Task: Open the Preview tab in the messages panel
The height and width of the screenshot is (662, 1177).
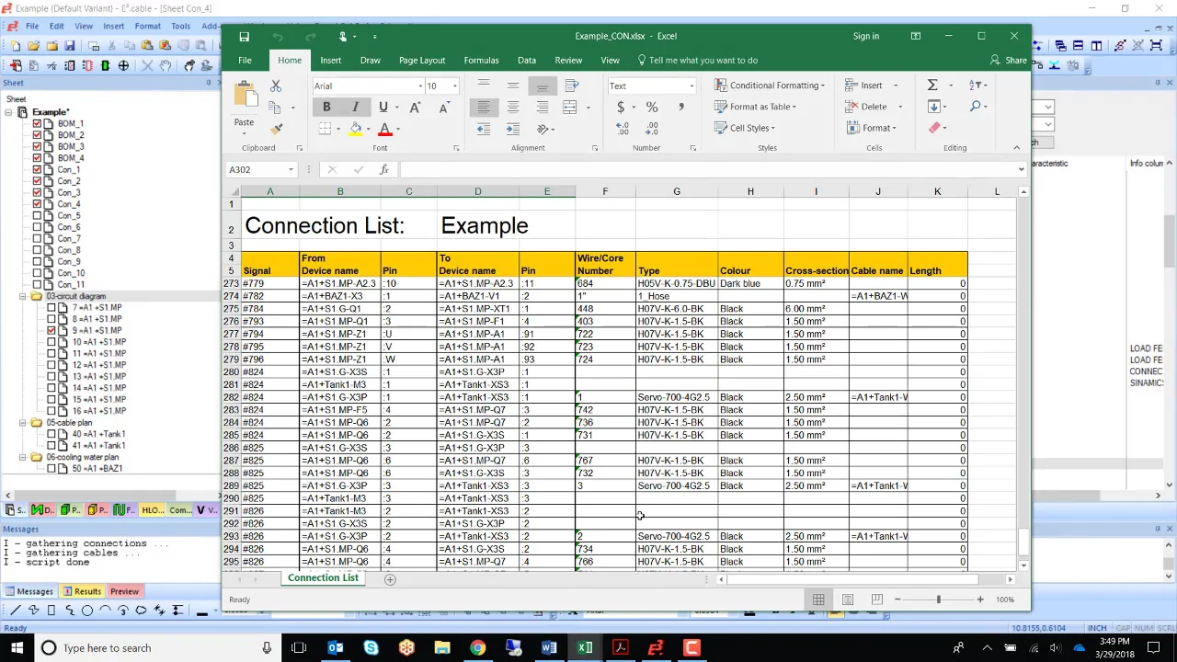Action: point(124,592)
